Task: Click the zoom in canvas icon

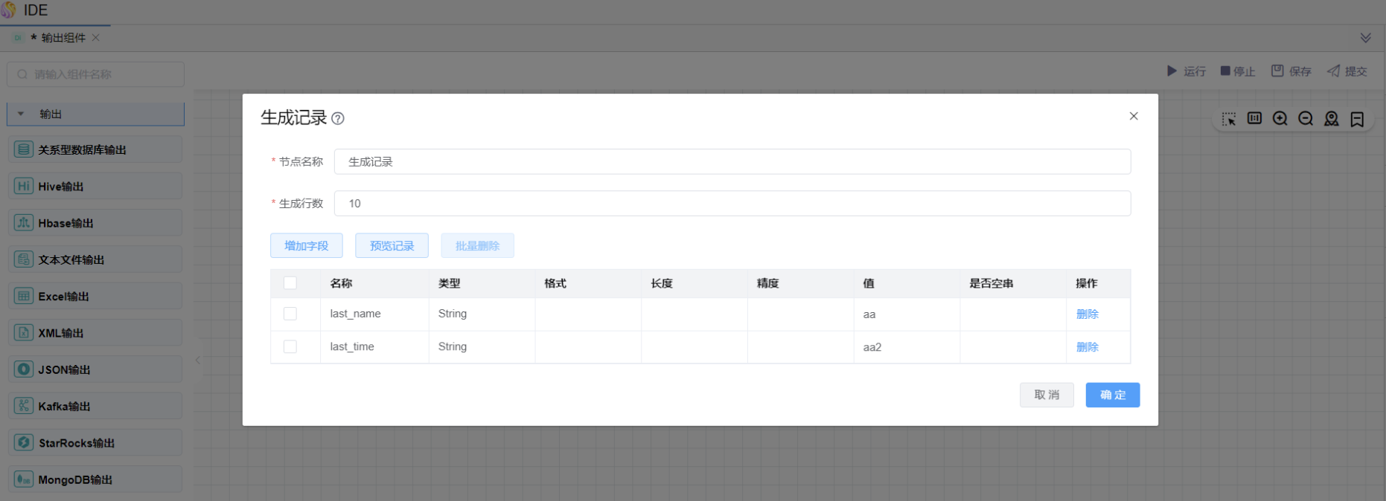Action: pyautogui.click(x=1280, y=119)
